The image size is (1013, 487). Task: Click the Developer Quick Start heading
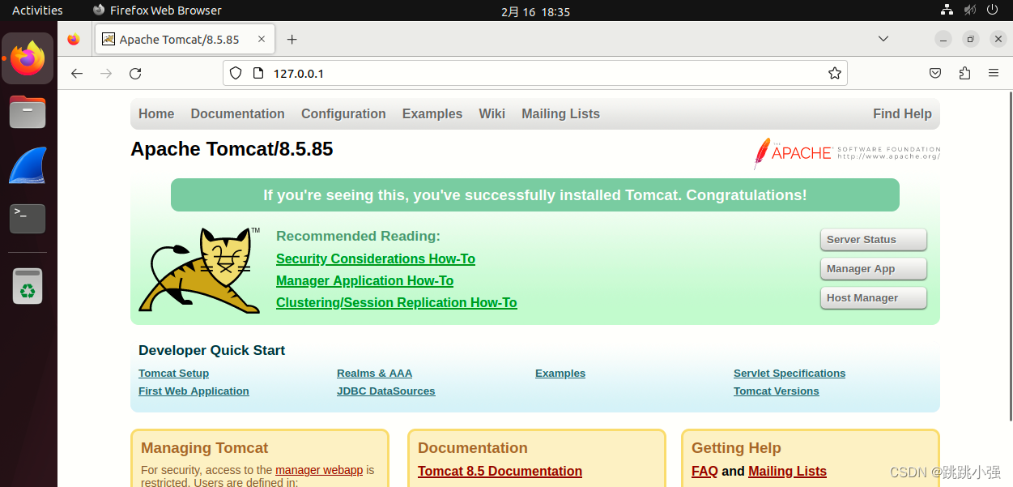pos(211,350)
